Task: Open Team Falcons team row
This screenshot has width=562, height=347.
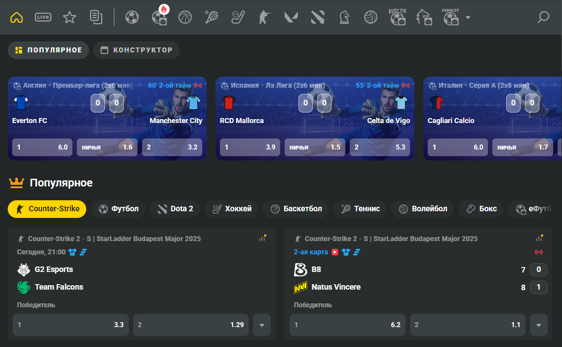Action: (141, 287)
